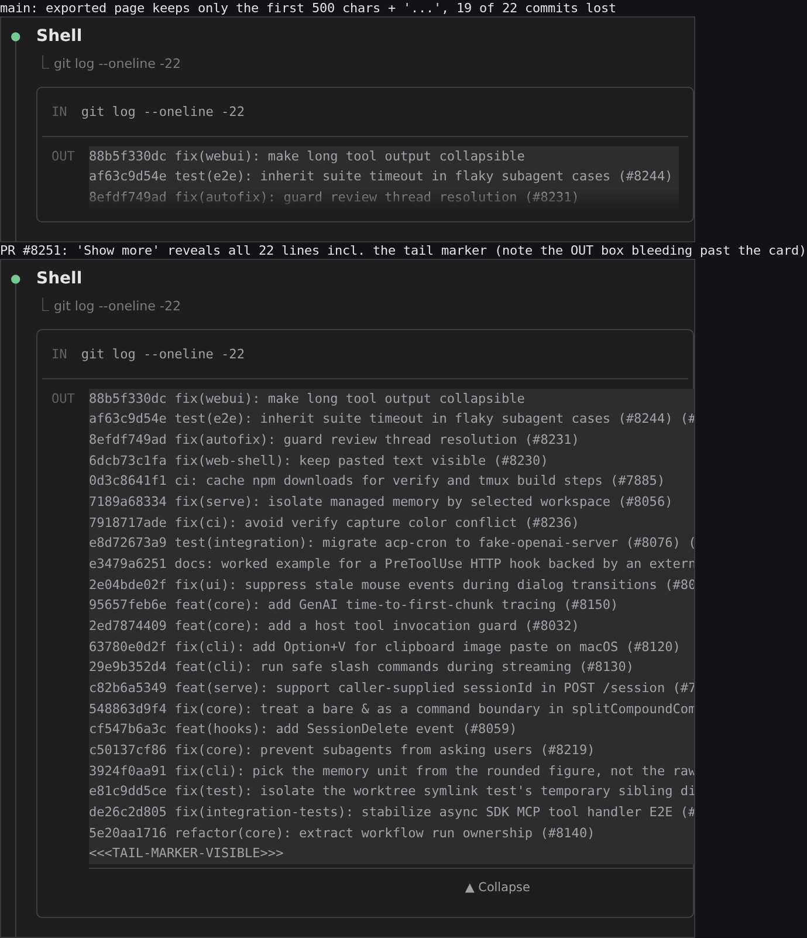Click commit 95657feb6e GenAI tracing line
The width and height of the screenshot is (807, 938).
click(x=353, y=605)
